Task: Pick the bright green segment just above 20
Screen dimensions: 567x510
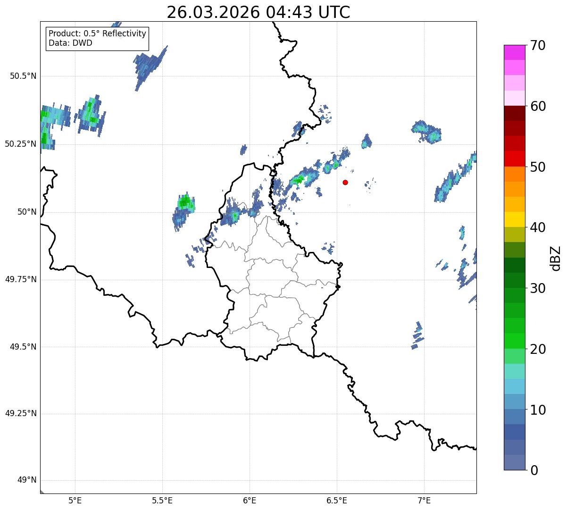Action: pos(514,341)
